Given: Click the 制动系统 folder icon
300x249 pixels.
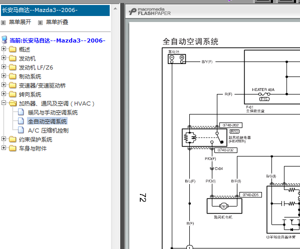Looking at the screenshot, I should pyautogui.click(x=13, y=76).
